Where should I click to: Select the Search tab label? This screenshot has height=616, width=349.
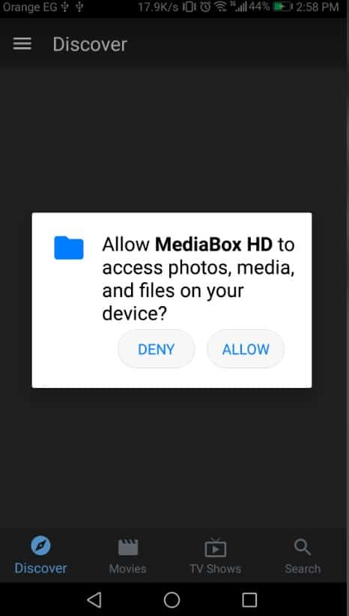coord(303,569)
